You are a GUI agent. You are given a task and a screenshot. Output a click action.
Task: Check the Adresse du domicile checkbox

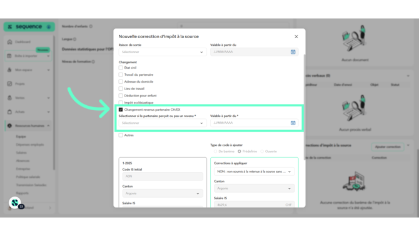[121, 81]
